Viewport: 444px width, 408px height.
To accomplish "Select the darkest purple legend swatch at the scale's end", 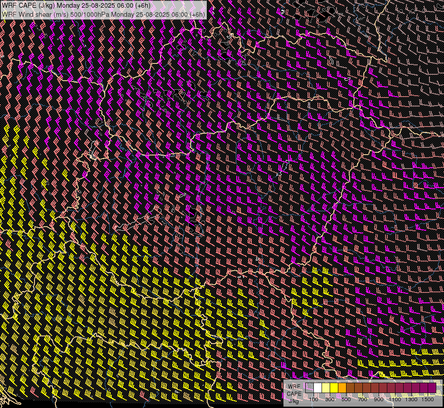I will 432,388.
